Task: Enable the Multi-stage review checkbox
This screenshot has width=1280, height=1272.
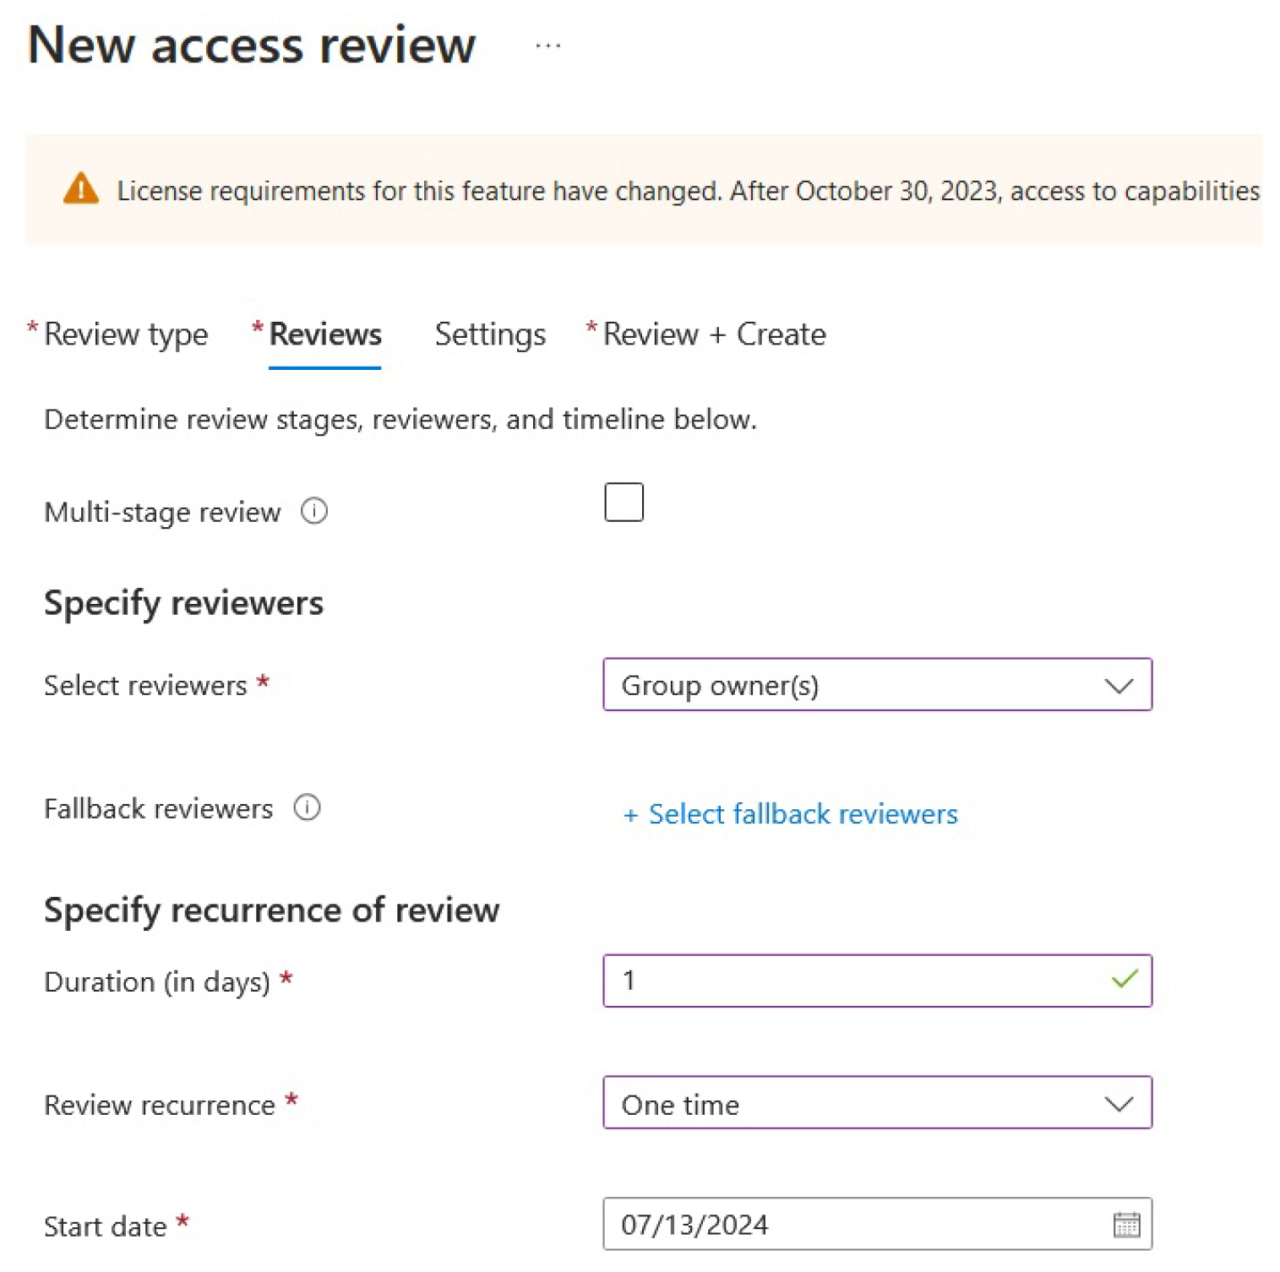Action: 624,503
